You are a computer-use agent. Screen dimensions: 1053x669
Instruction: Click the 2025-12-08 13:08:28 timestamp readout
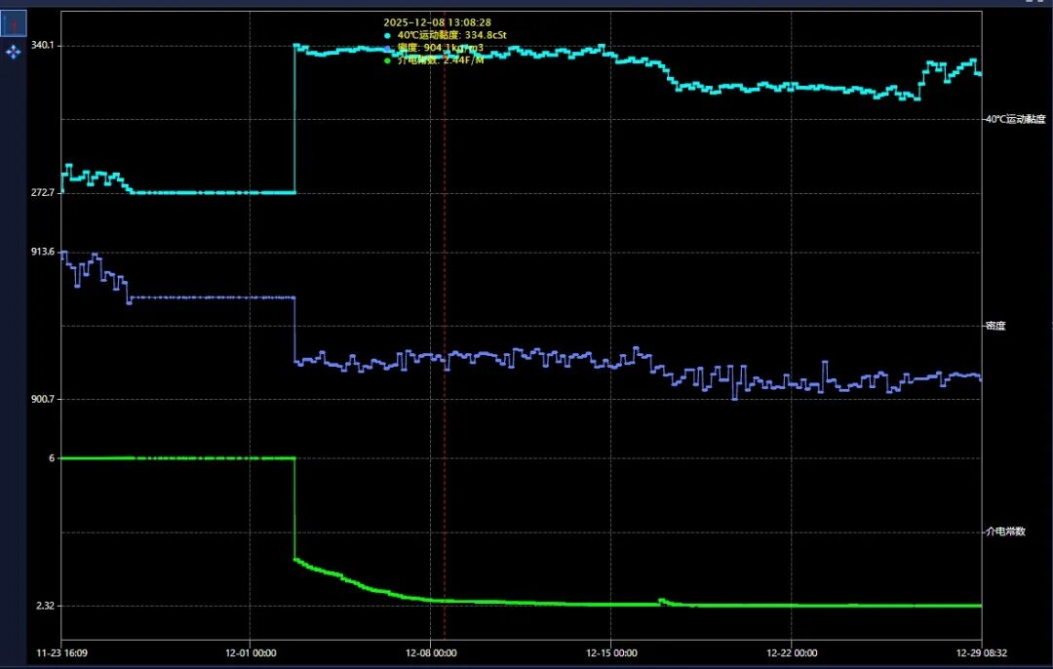[436, 21]
